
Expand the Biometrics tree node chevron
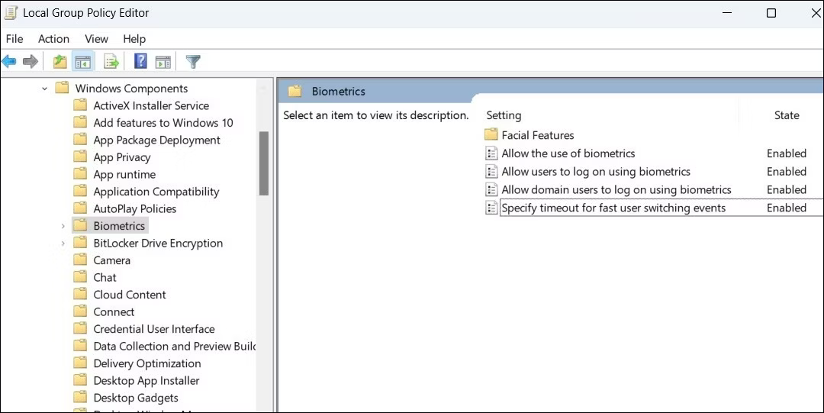pos(63,226)
